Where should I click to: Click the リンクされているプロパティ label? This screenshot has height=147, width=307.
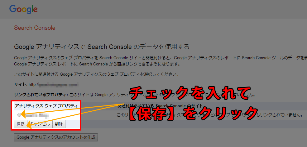click(x=41, y=95)
